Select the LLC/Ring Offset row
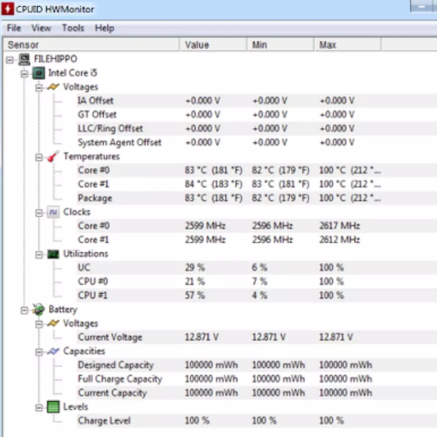Viewport: 437px width, 437px height. (256, 129)
